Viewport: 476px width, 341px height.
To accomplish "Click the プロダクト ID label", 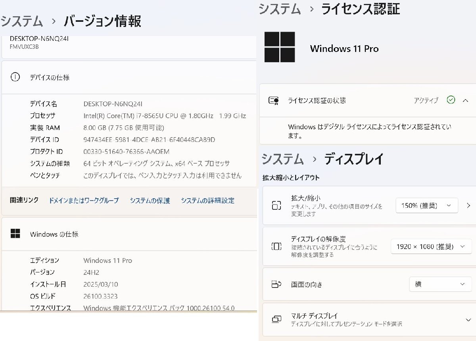I will (46, 151).
